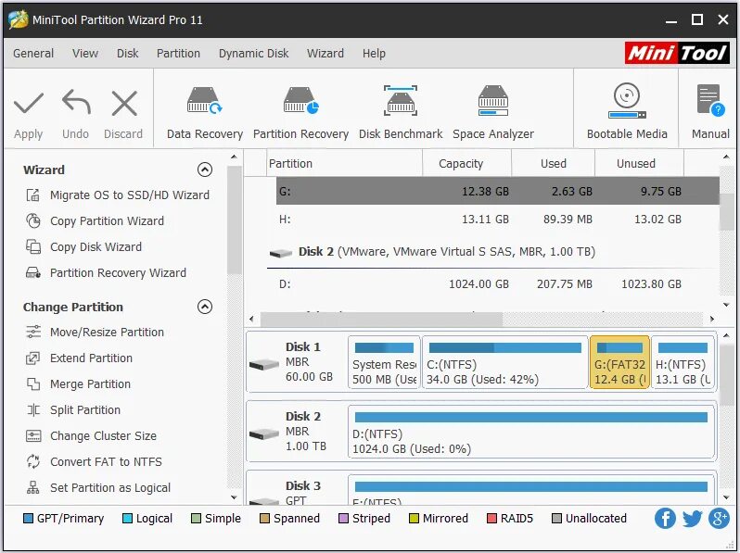Screen dimensions: 740x553
Task: Sort by the Partition column header
Action: pyautogui.click(x=345, y=163)
